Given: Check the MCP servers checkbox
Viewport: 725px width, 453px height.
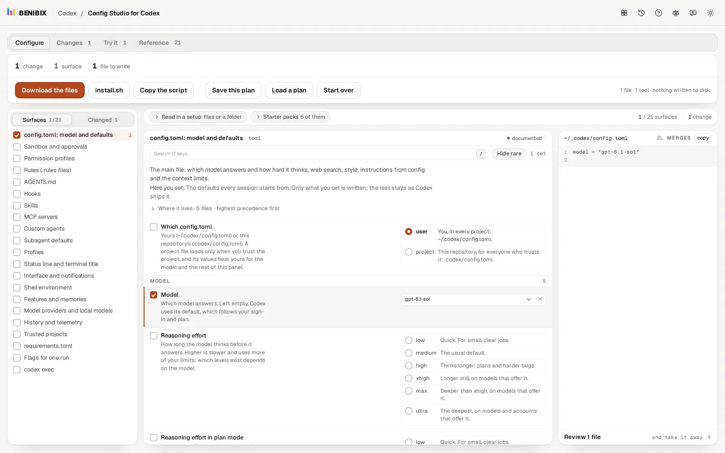Looking at the screenshot, I should pos(17,217).
